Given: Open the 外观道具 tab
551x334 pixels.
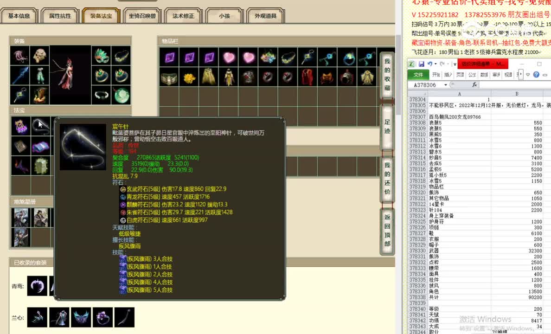Looking at the screenshot, I should (265, 16).
